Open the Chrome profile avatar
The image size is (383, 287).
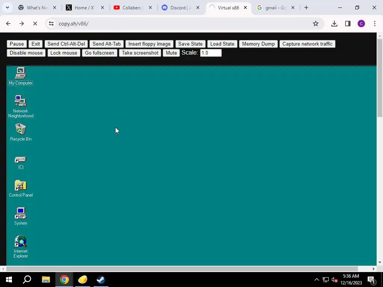361,24
